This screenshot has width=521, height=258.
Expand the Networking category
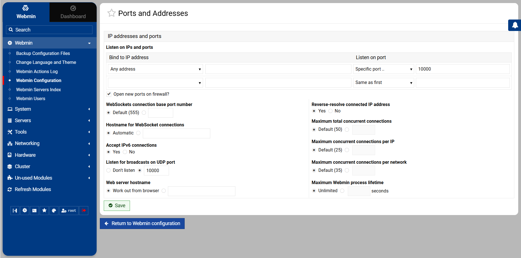click(50, 143)
